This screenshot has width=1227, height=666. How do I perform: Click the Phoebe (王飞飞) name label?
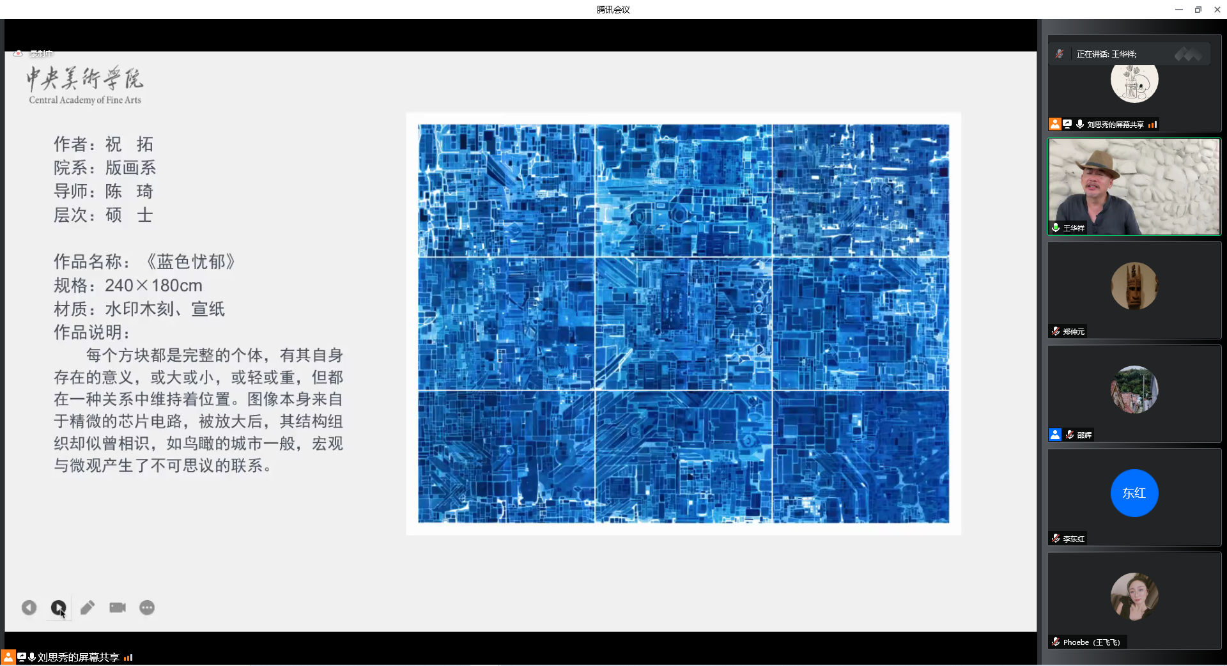(1092, 642)
